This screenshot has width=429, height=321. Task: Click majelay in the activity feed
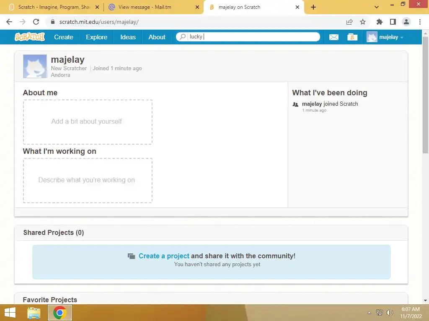[x=312, y=104]
